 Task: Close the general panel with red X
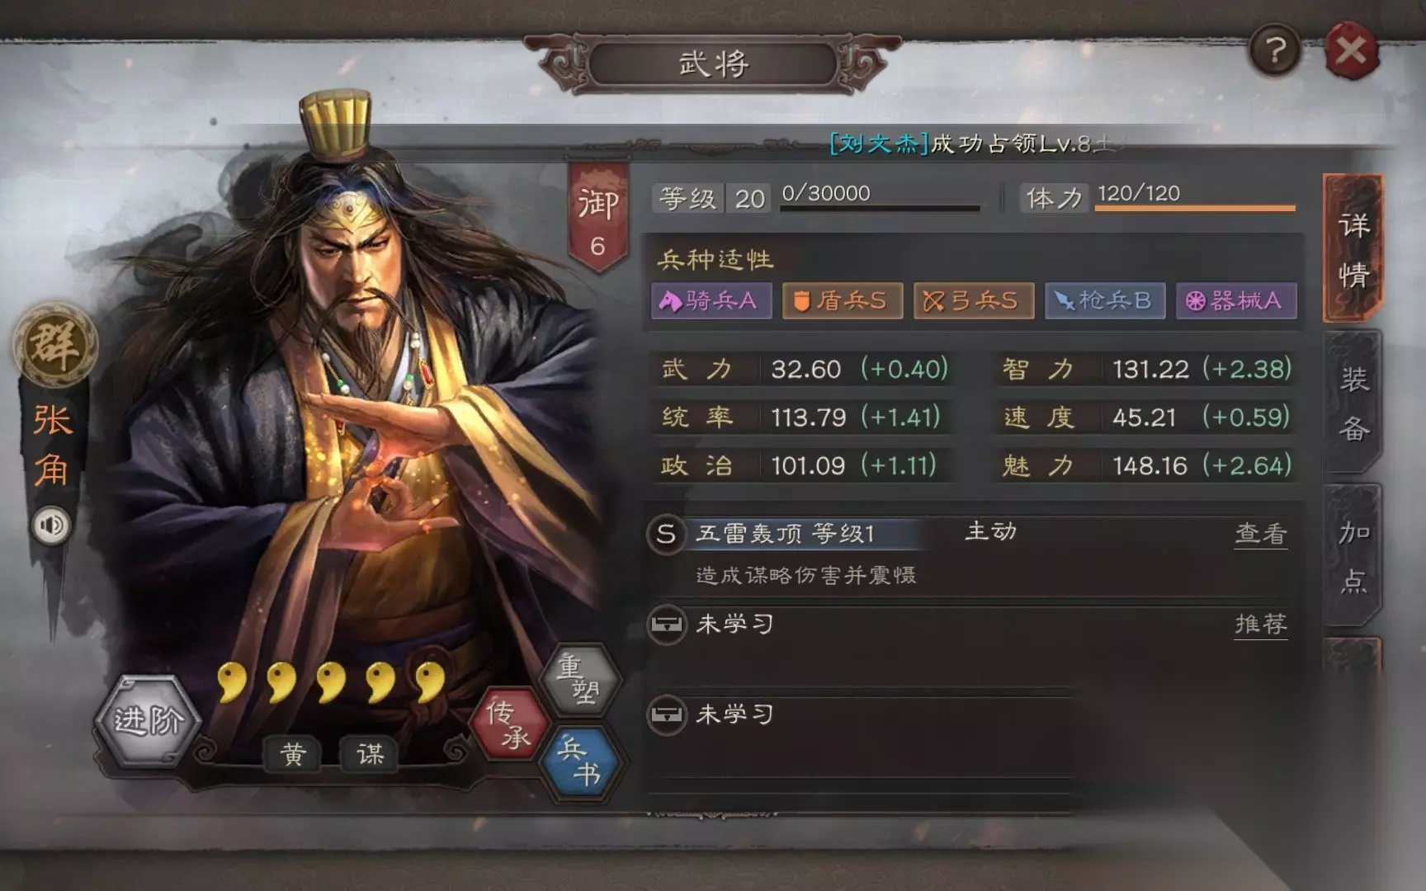coord(1351,50)
